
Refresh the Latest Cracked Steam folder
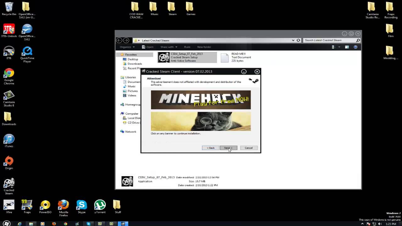(298, 40)
